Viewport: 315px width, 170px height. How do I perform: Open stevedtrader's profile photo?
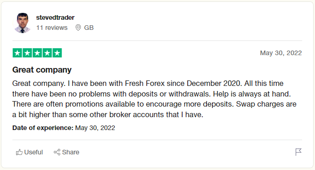click(22, 23)
